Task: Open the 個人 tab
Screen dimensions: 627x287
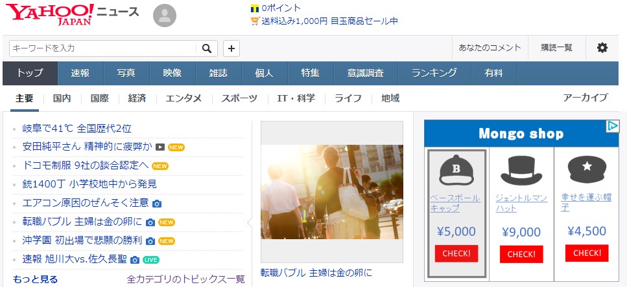Action: click(x=265, y=73)
